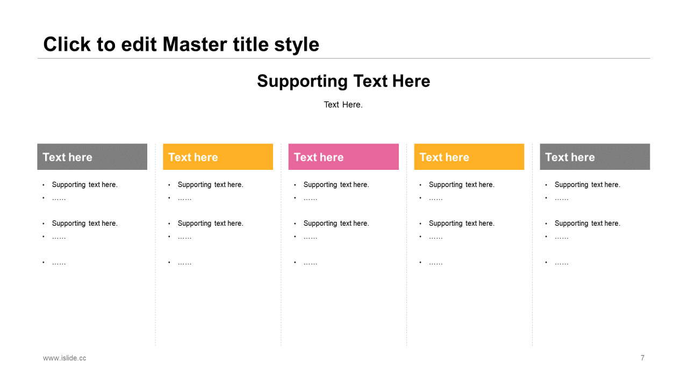Click slide number 7 in footer
This screenshot has width=688, height=387.
click(x=642, y=358)
